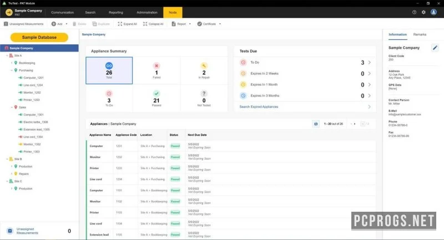444x240 pixels.
Task: Open the Report dropdown arrow
Action: 190,24
